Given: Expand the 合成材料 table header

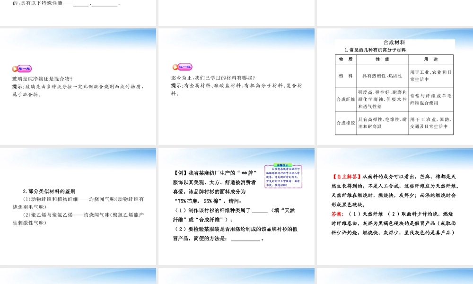Looking at the screenshot, I should [x=395, y=42].
